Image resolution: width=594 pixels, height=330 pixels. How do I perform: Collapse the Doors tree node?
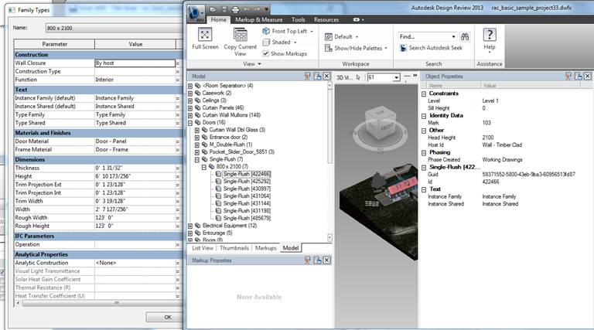[x=190, y=123]
